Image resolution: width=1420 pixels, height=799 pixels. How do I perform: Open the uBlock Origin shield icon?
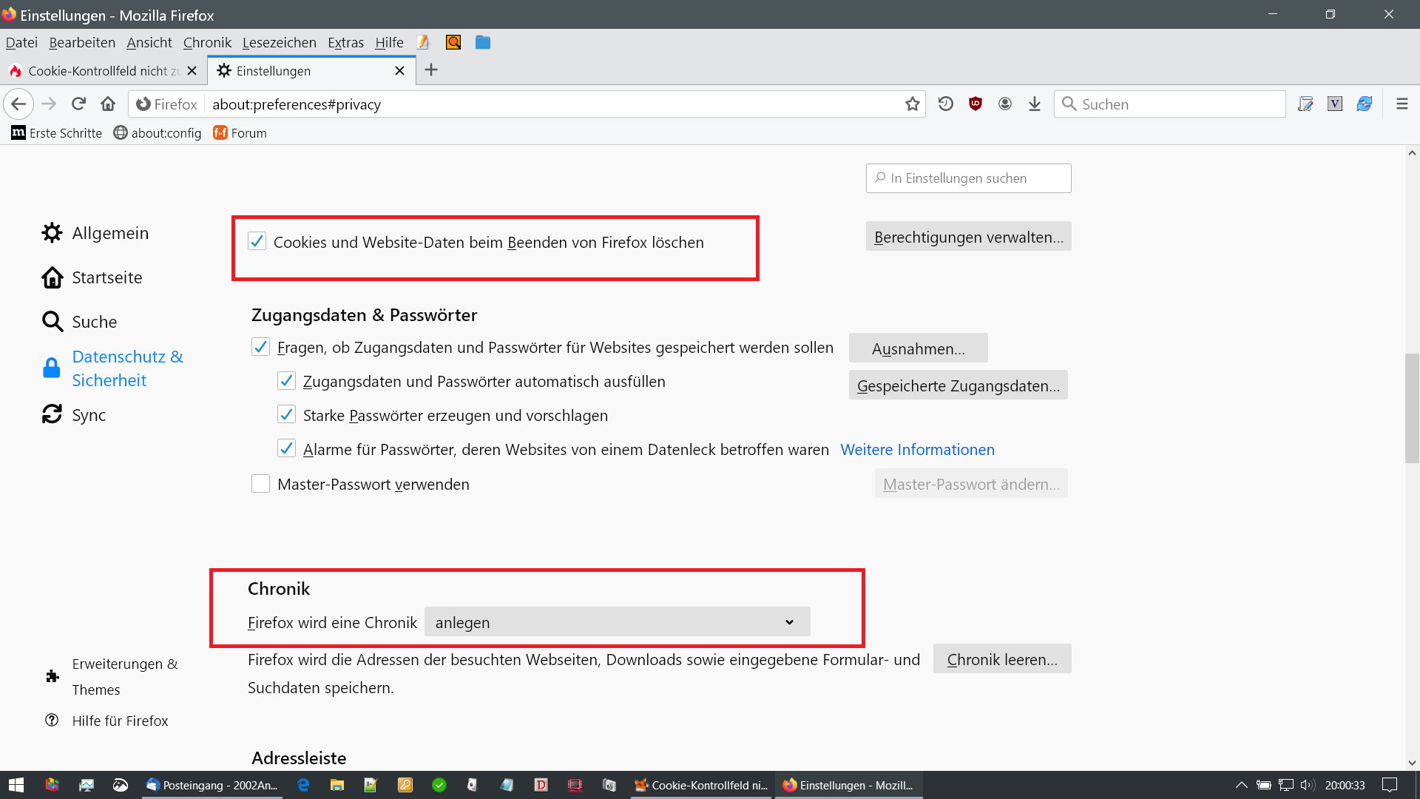coord(976,104)
